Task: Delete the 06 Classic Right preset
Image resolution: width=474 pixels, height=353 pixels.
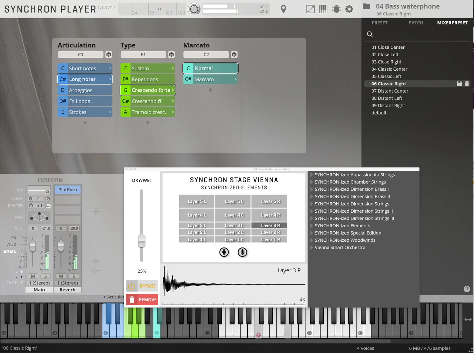Action: point(467,84)
